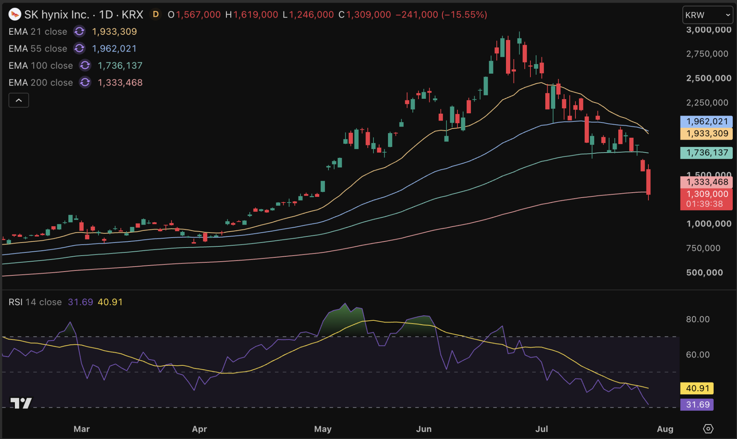The width and height of the screenshot is (737, 439).
Task: Click the refresh icon next to EMA 100
Action: [x=85, y=66]
